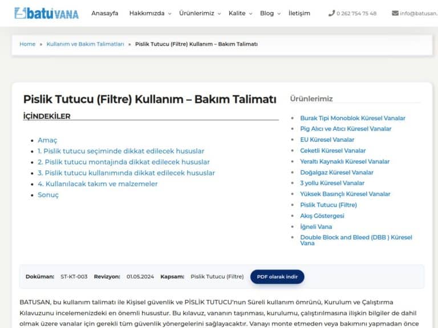Image resolution: width=438 pixels, height=328 pixels.
Task: Expand the Blog dropdown chevron
Action: click(279, 14)
